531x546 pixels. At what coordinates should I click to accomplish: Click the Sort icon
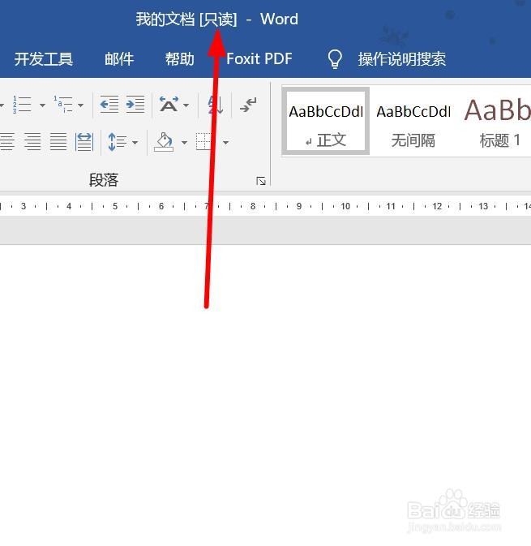(216, 105)
